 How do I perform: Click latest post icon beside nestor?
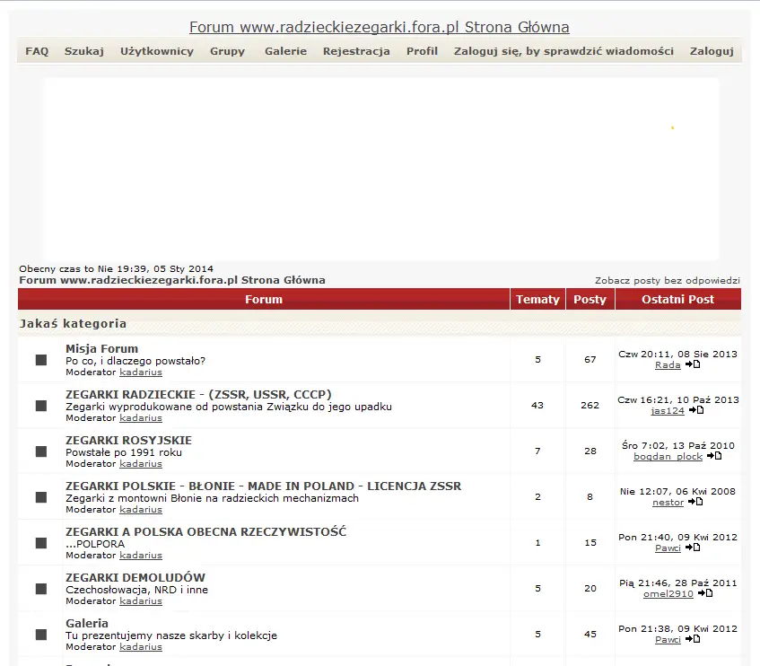[694, 502]
